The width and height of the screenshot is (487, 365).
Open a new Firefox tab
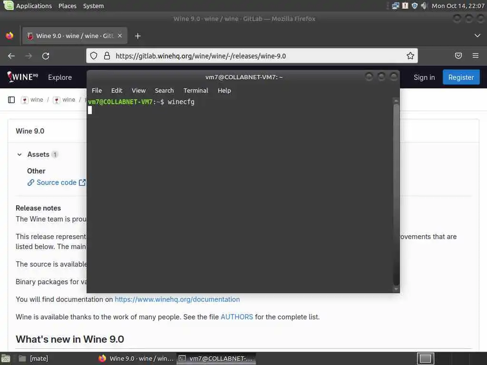(x=137, y=36)
